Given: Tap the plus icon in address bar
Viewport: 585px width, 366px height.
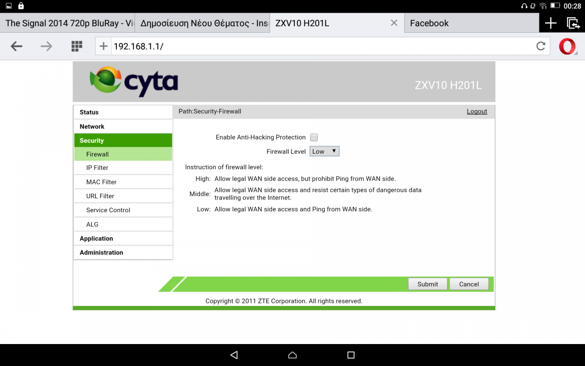Looking at the screenshot, I should click(103, 46).
